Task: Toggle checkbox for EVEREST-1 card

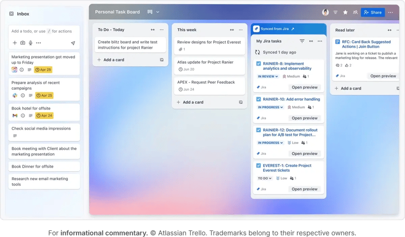Action: [258, 166]
